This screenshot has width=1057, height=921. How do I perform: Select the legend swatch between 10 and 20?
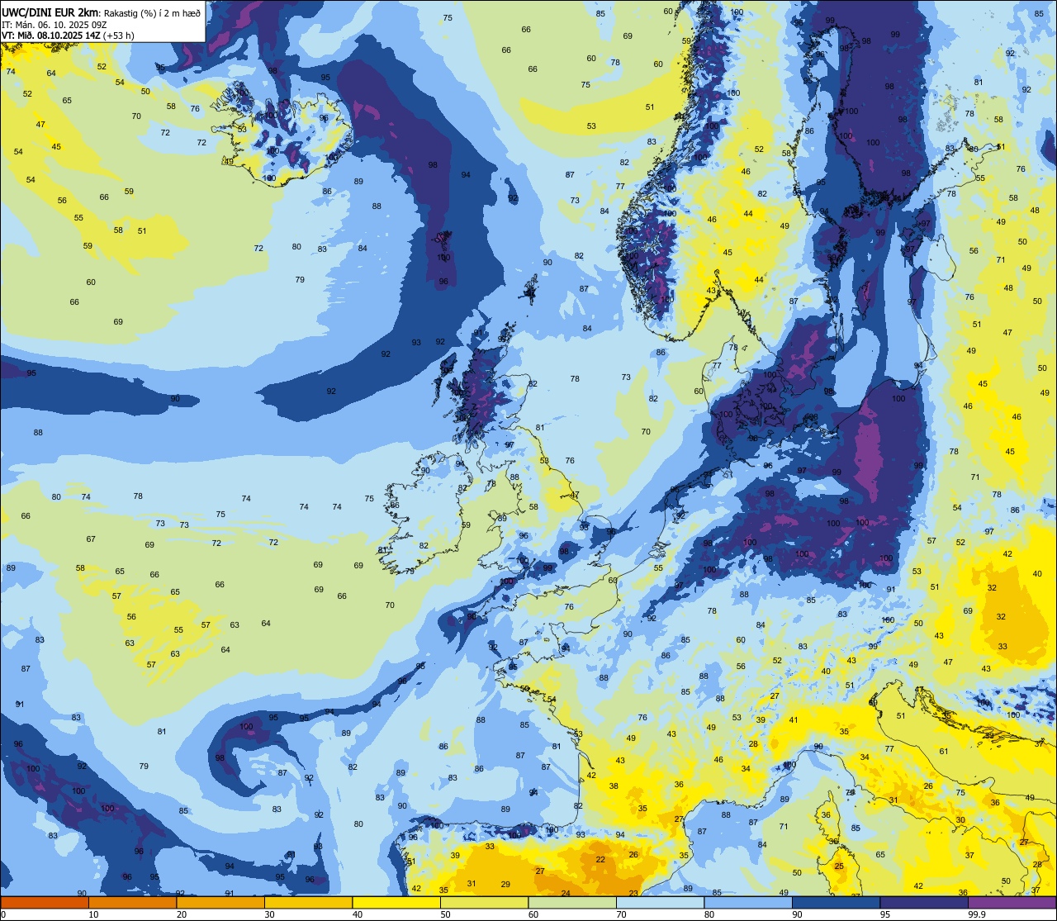click(132, 903)
